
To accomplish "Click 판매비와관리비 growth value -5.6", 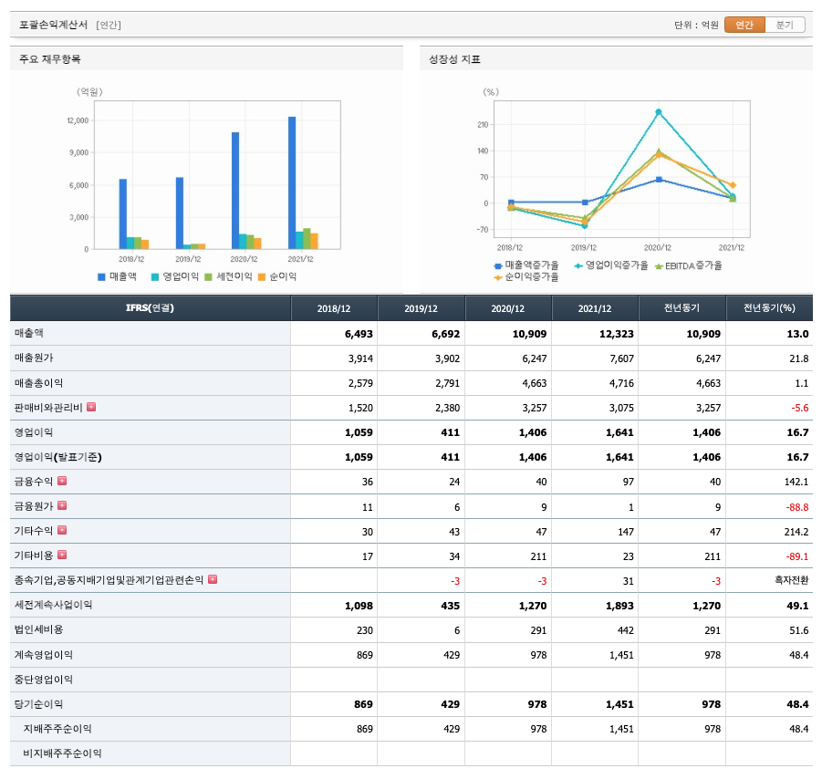I will point(799,408).
